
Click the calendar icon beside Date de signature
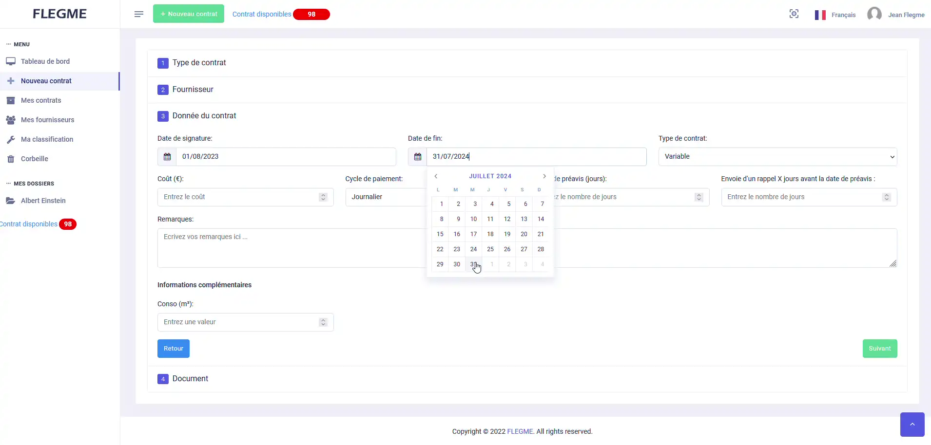pos(167,157)
